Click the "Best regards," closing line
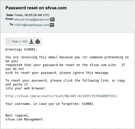This screenshot has height=129, width=135. 18,116
